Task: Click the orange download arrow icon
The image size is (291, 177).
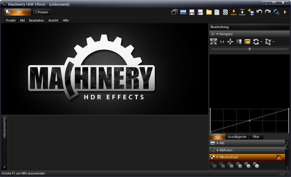Action: pos(234,12)
